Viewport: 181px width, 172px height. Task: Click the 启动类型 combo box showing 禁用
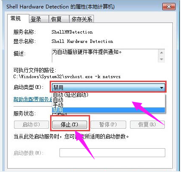[x=108, y=87]
